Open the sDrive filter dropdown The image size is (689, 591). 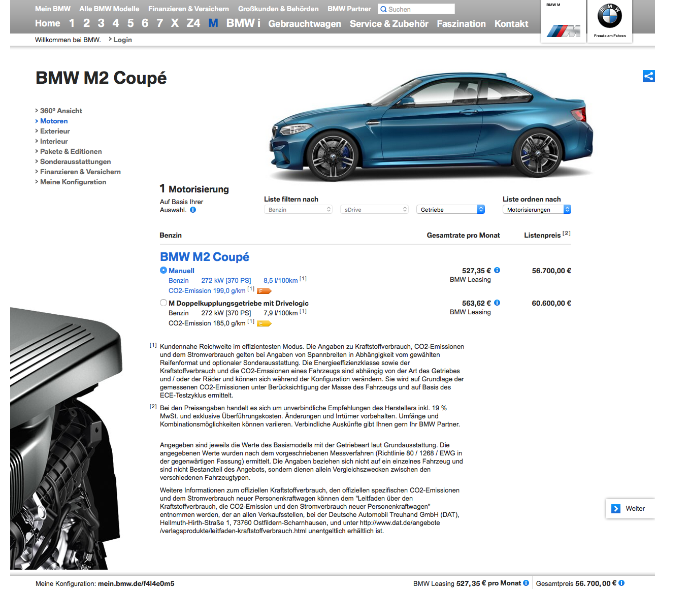pos(375,210)
